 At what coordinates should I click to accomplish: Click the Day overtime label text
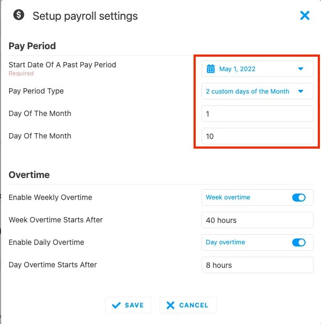226,242
